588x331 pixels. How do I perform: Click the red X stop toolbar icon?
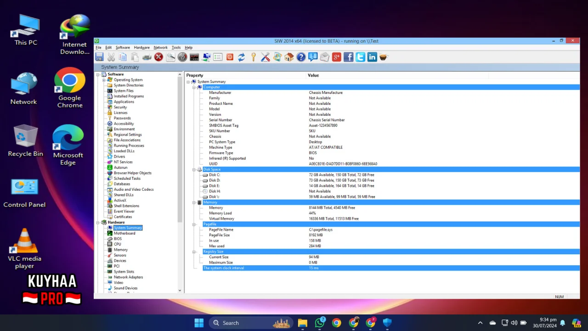pos(158,57)
